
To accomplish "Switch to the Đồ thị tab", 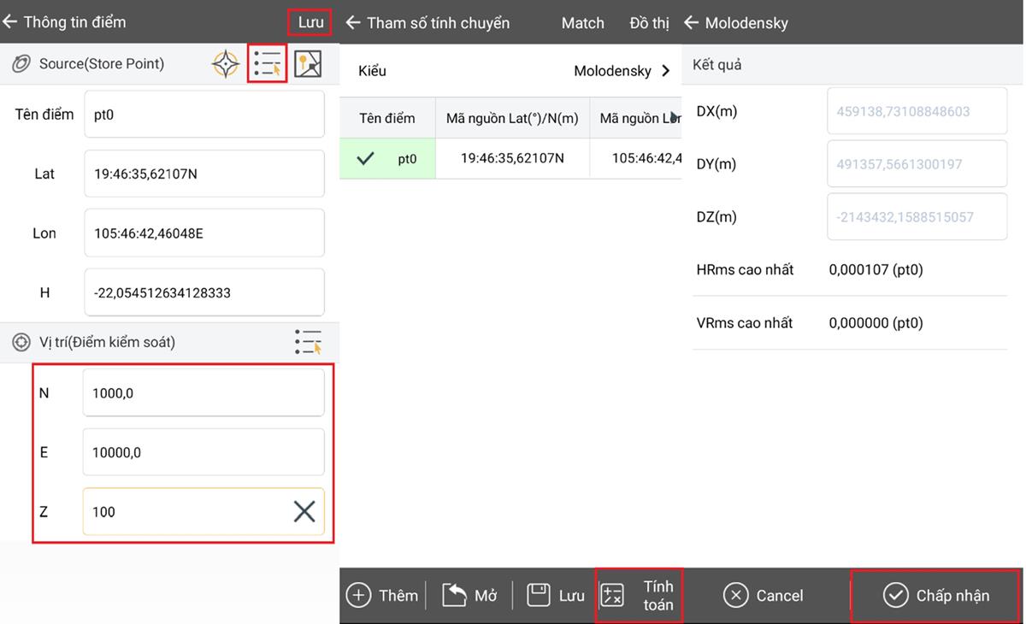I will 649,23.
